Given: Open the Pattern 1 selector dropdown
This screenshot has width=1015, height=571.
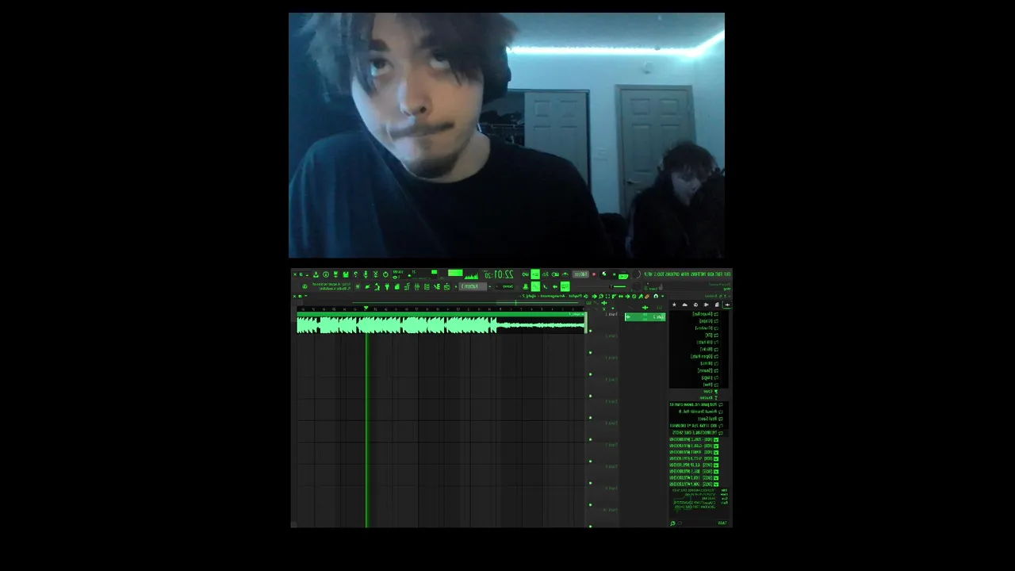Looking at the screenshot, I should point(473,286).
